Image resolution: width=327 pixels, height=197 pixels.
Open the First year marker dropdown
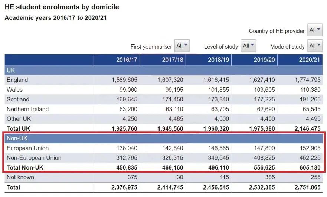coord(182,46)
